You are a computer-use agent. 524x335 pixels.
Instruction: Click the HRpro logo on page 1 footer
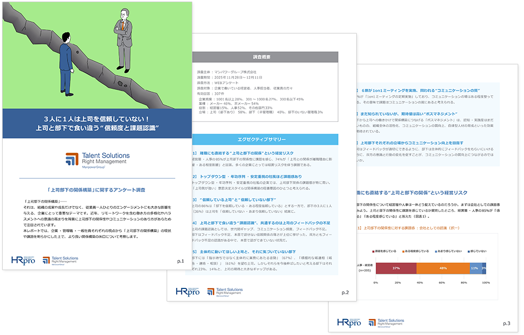[23, 260]
